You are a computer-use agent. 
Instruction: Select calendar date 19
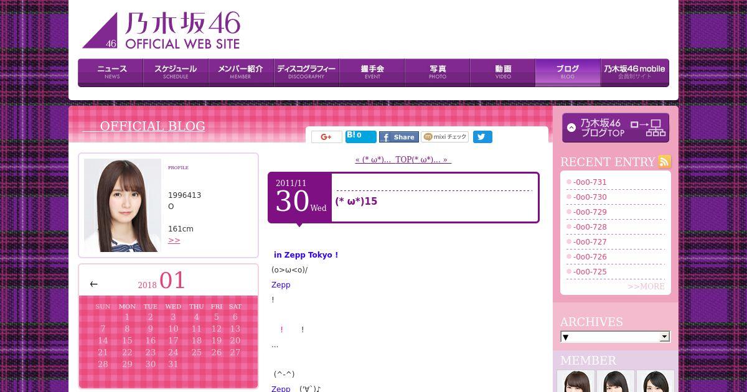point(217,340)
